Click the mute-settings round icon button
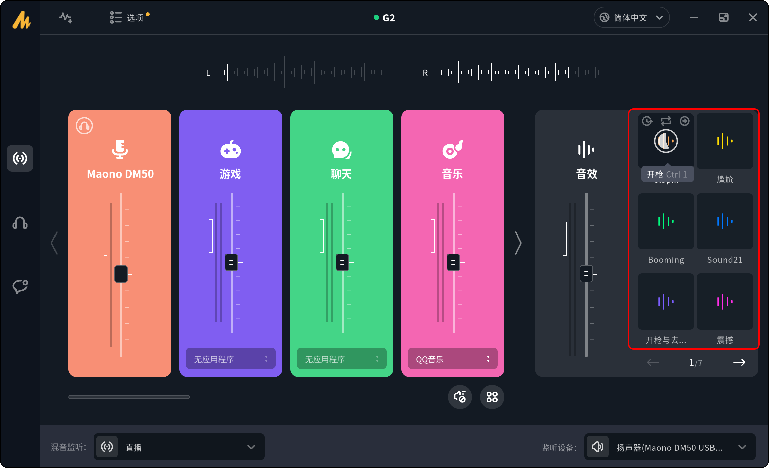The height and width of the screenshot is (468, 769). pyautogui.click(x=460, y=397)
